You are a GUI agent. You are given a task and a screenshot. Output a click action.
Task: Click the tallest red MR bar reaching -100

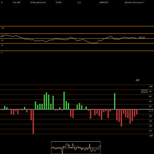click(x=33, y=121)
